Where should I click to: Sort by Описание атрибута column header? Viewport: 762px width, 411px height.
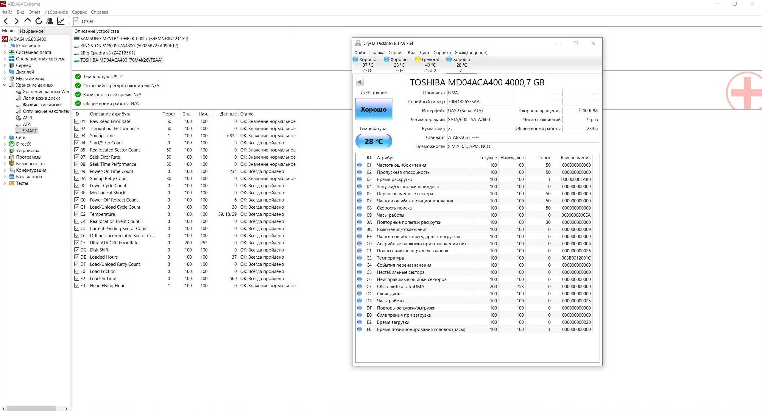pyautogui.click(x=122, y=114)
